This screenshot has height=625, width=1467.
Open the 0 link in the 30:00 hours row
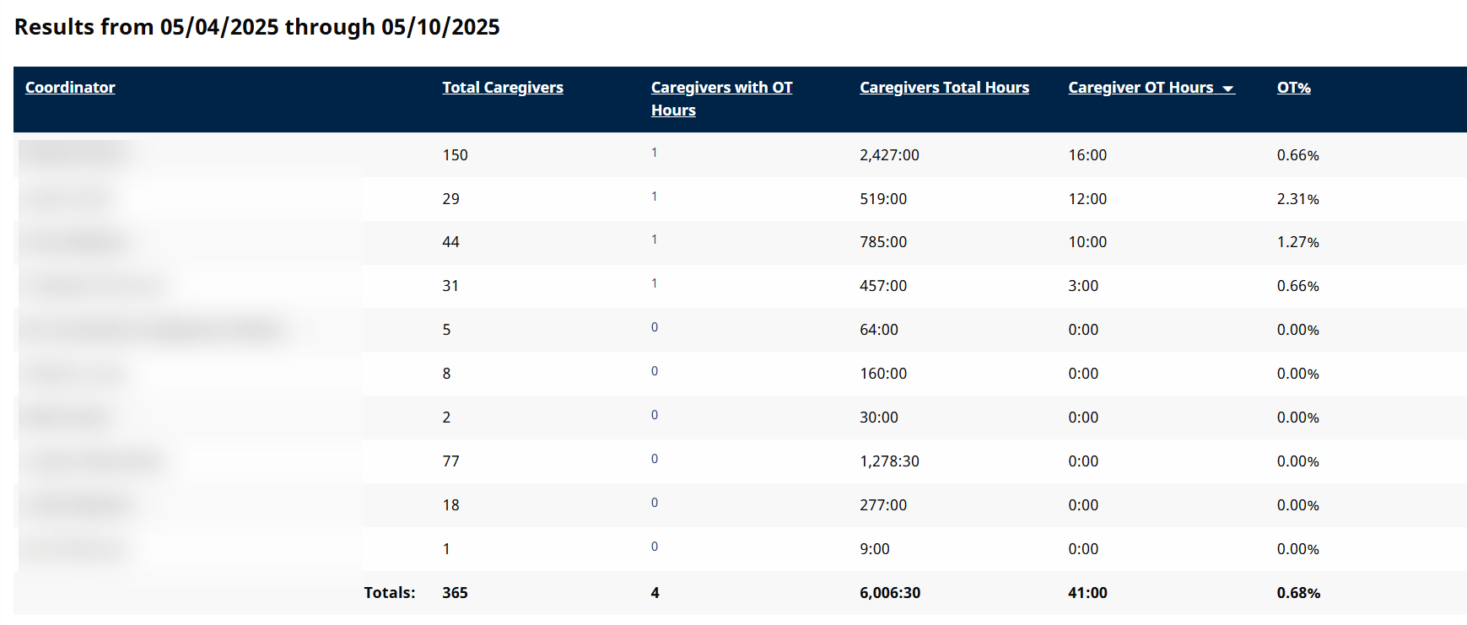click(654, 415)
